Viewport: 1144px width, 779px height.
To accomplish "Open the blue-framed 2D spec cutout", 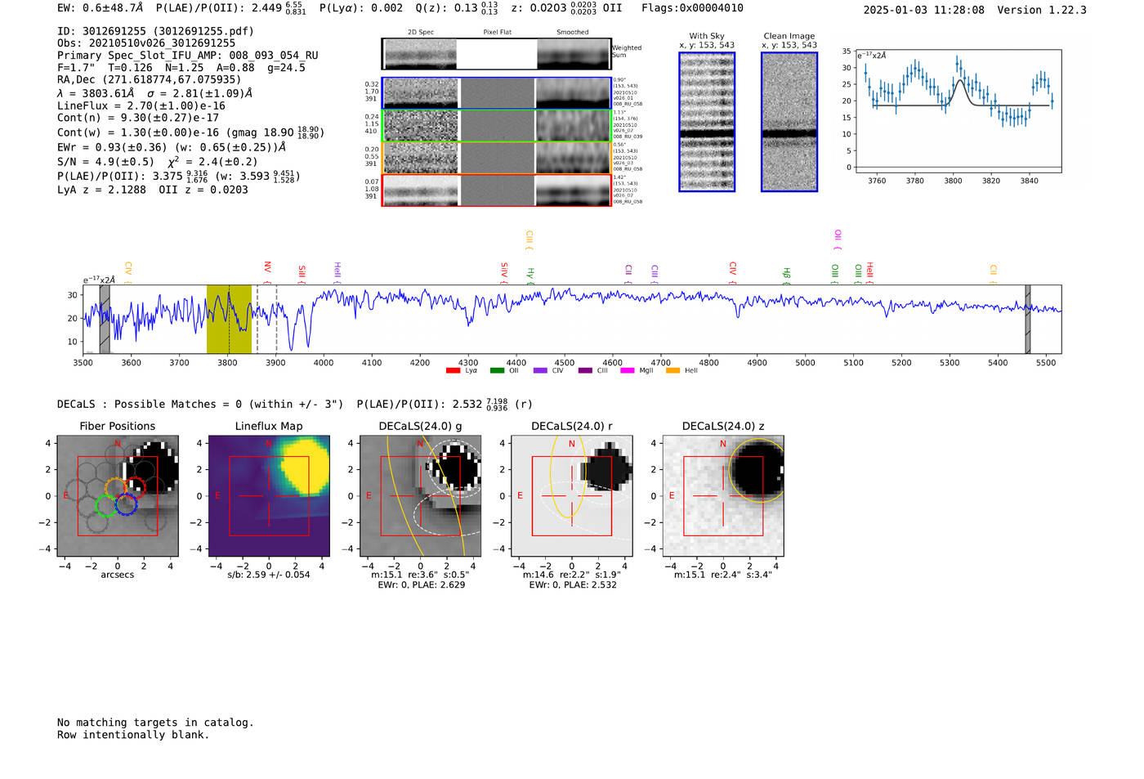I will point(421,93).
